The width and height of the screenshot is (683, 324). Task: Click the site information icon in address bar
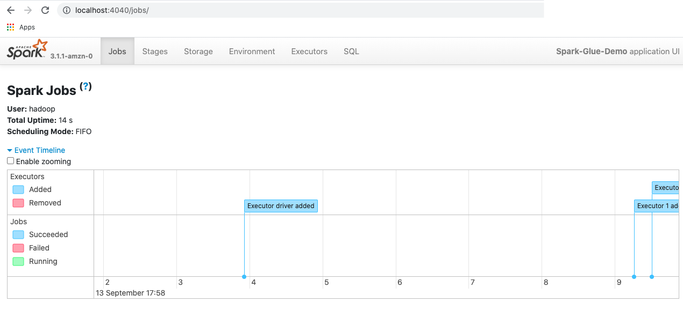[66, 9]
